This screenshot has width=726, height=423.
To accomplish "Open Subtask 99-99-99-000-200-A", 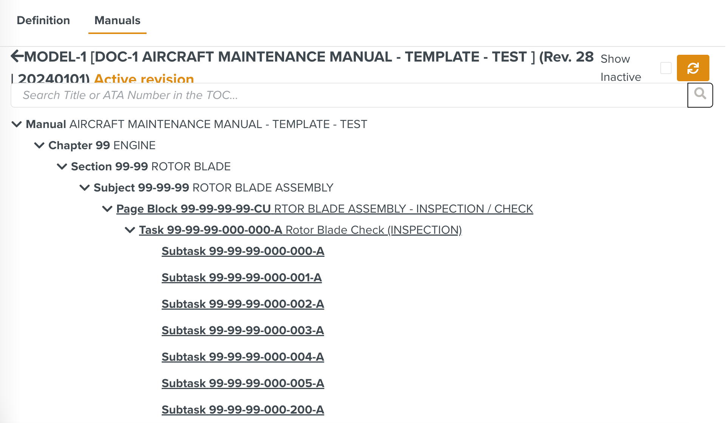I will [x=242, y=409].
